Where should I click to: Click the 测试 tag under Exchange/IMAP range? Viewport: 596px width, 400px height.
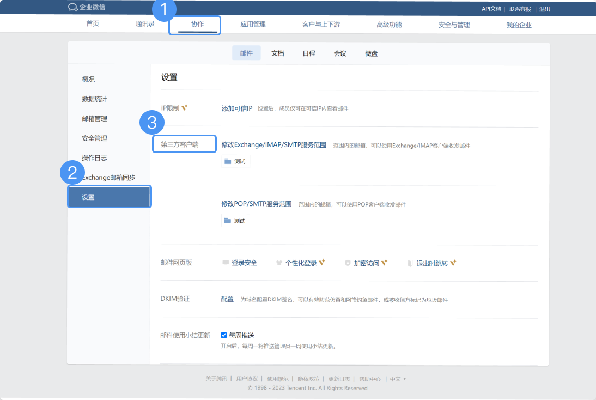pyautogui.click(x=236, y=162)
